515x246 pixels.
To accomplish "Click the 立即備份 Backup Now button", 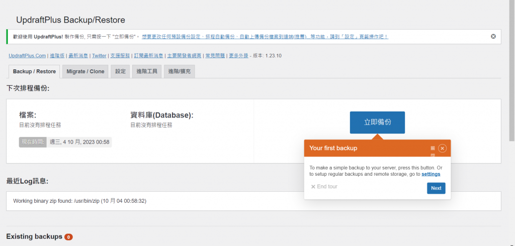I will point(377,122).
